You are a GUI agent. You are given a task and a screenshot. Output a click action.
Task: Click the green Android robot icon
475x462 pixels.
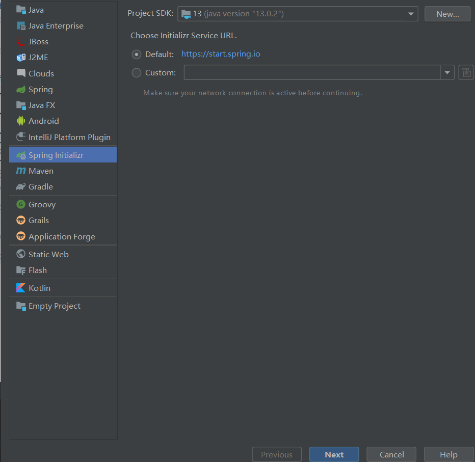pos(21,121)
